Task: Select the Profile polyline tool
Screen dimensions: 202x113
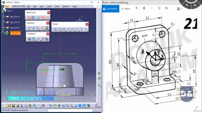Action: [56, 29]
